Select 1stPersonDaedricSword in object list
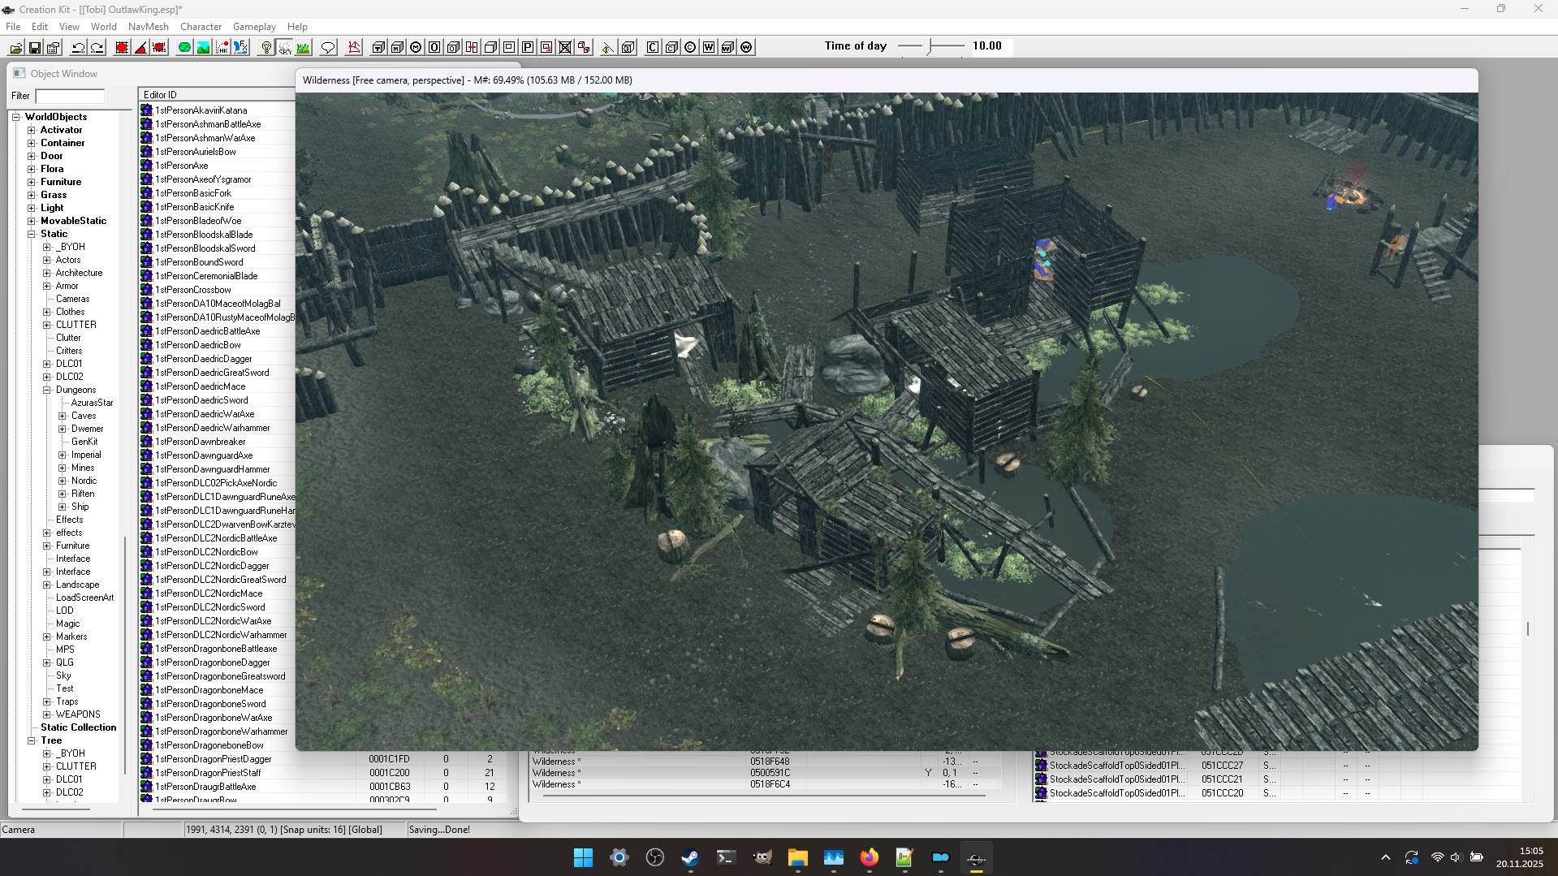This screenshot has height=876, width=1558. coord(201,400)
